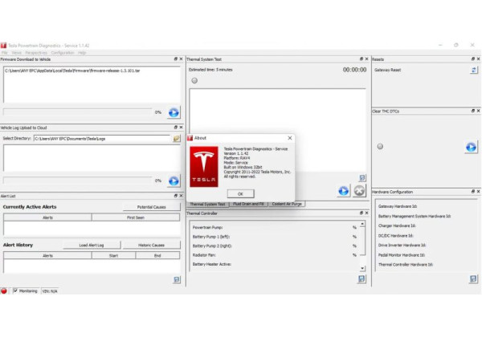Browse for the log directory folder
This screenshot has height=337, width=482.
point(177,138)
